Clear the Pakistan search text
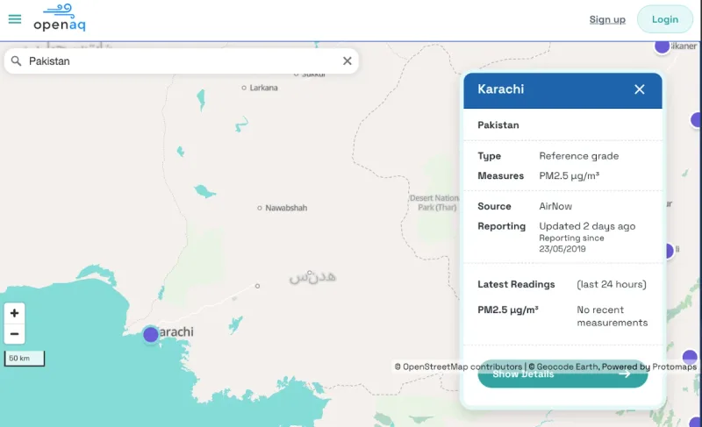 pos(347,60)
